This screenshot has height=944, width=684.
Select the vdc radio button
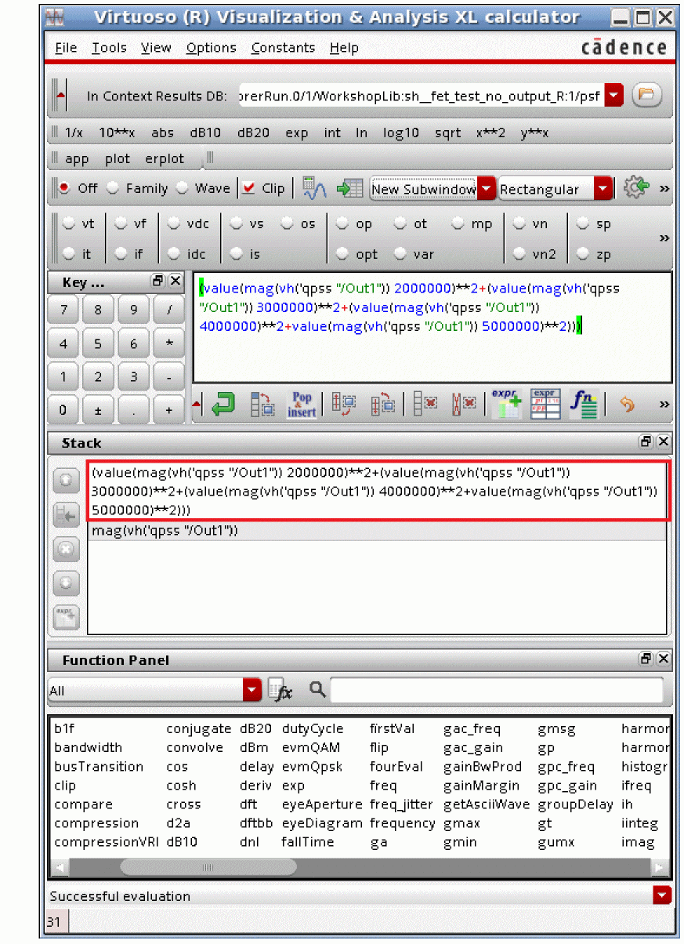tap(174, 224)
